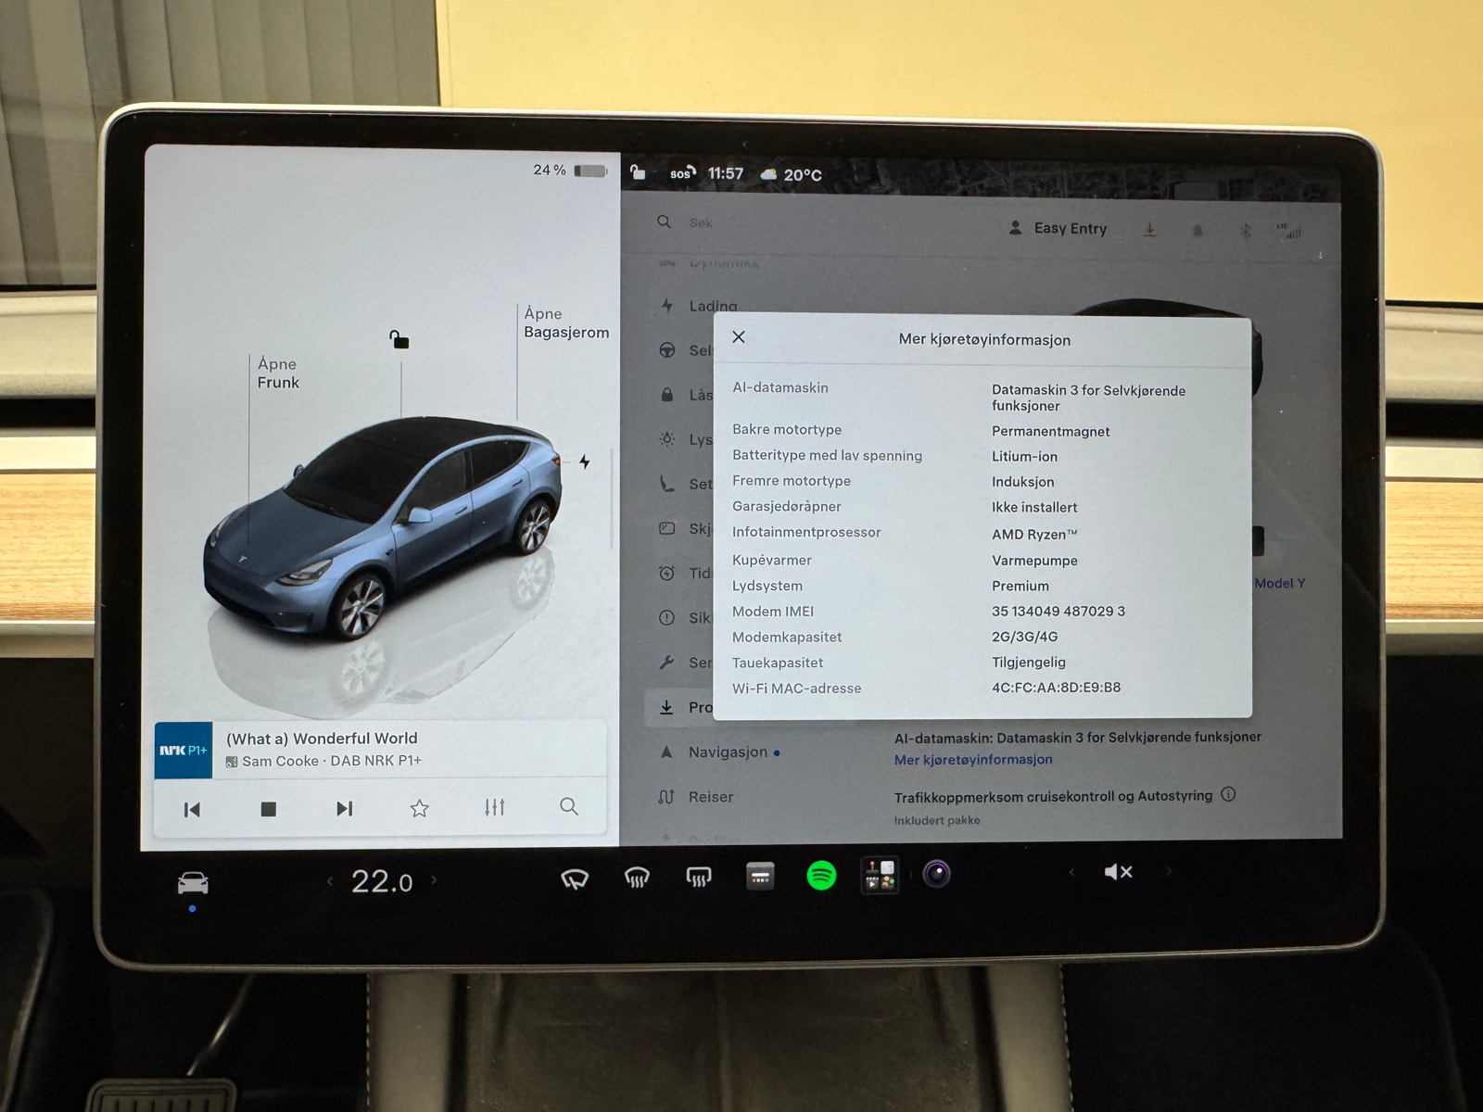Unmute audio via speaker icon

[1119, 872]
